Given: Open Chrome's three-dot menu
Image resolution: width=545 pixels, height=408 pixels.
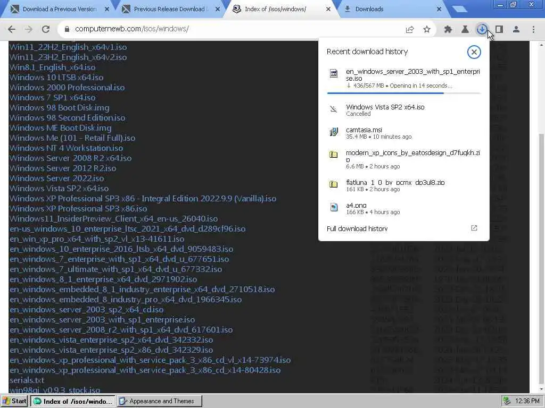Looking at the screenshot, I should coord(533,30).
